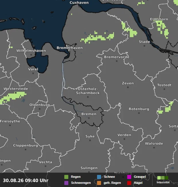Click the city marker below Friesoythe label
178x187 pixels.
coord(10,125)
